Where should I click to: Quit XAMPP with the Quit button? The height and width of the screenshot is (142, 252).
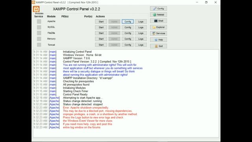(x=158, y=46)
